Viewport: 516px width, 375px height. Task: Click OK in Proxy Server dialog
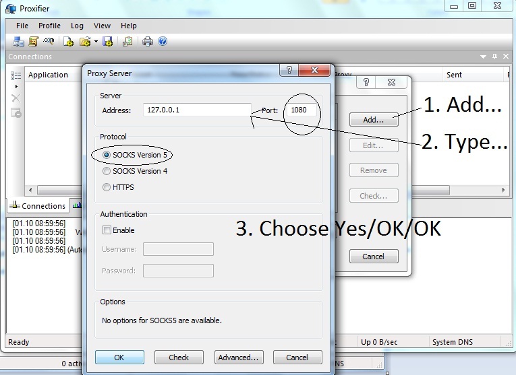[x=119, y=357]
